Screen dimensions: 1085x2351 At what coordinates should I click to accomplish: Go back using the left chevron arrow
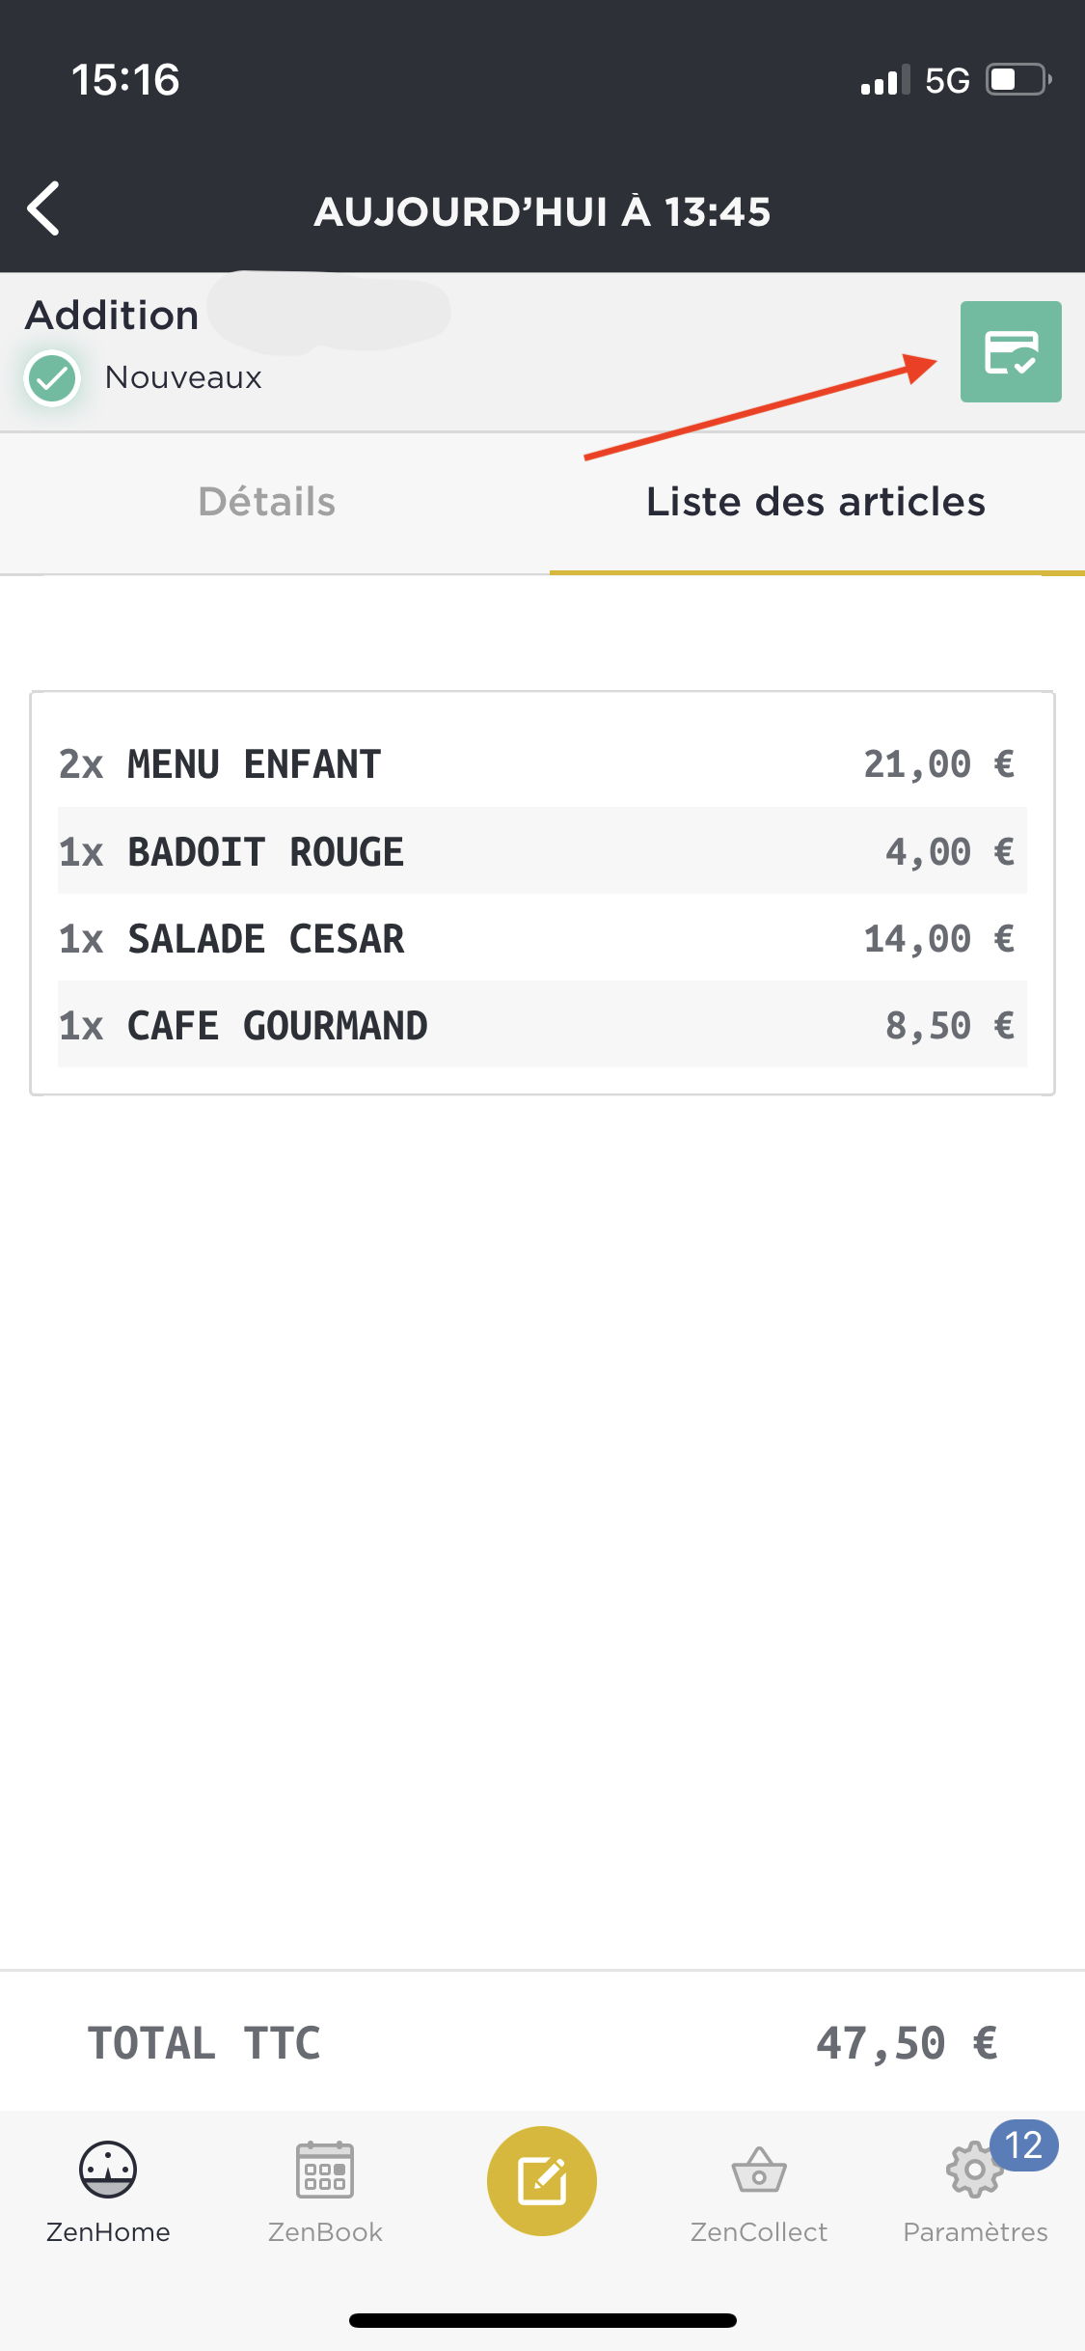pos(43,208)
